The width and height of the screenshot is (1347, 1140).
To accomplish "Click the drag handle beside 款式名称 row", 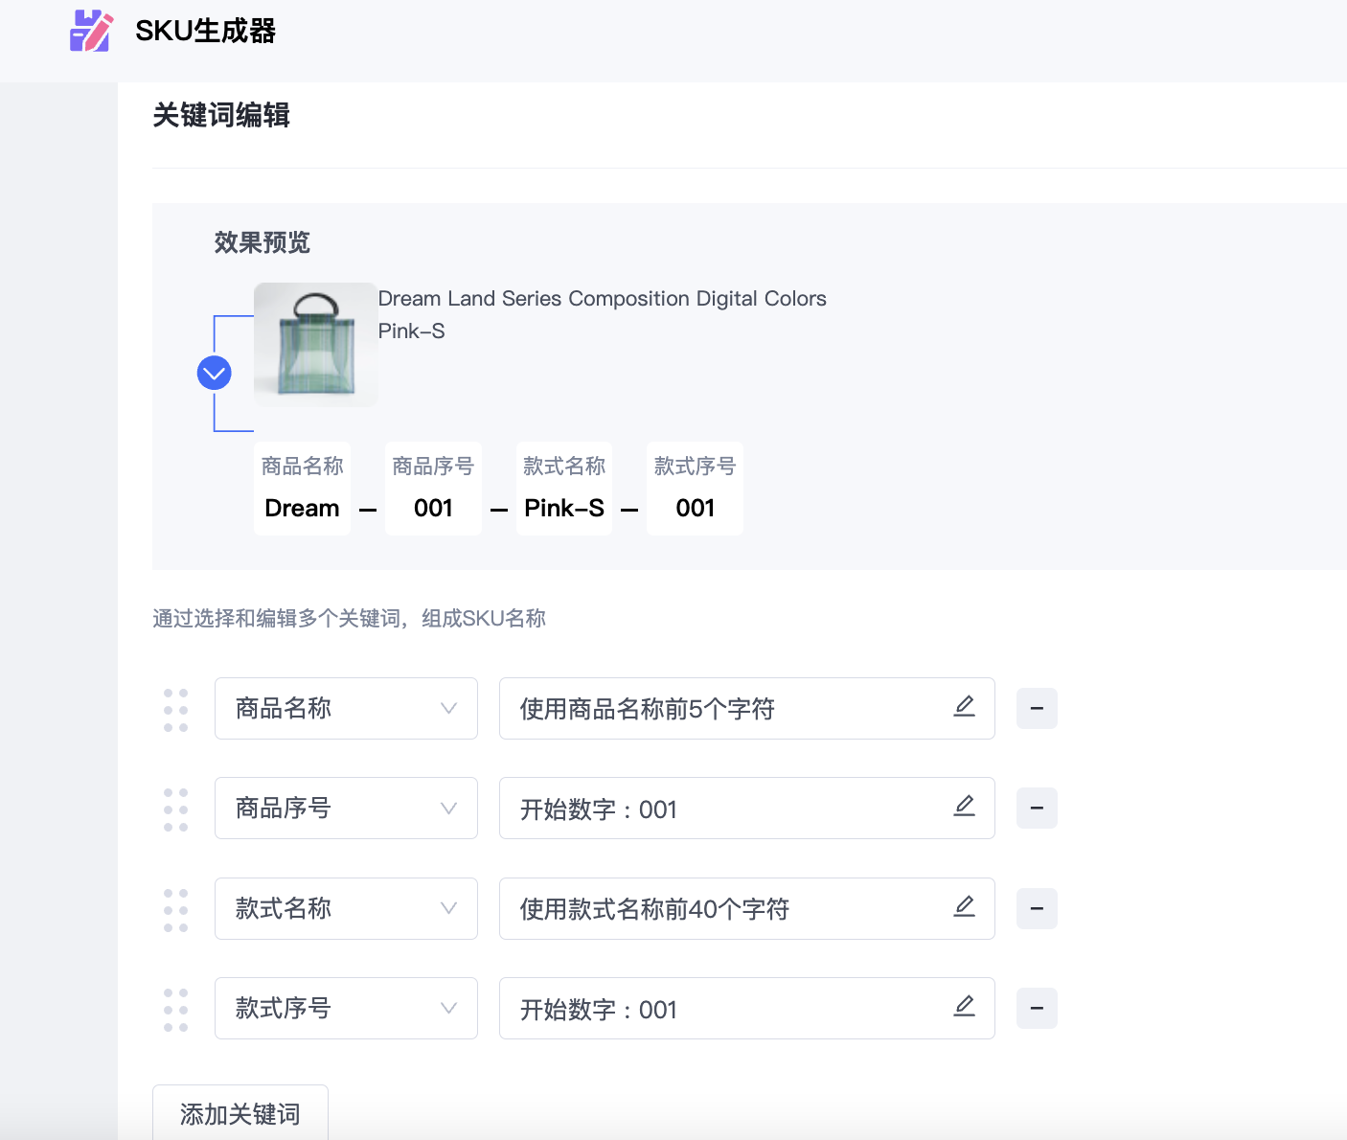I will pyautogui.click(x=175, y=908).
